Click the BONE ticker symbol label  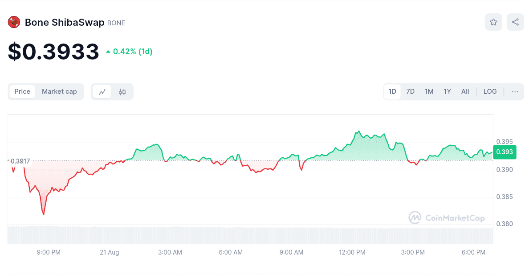[116, 23]
